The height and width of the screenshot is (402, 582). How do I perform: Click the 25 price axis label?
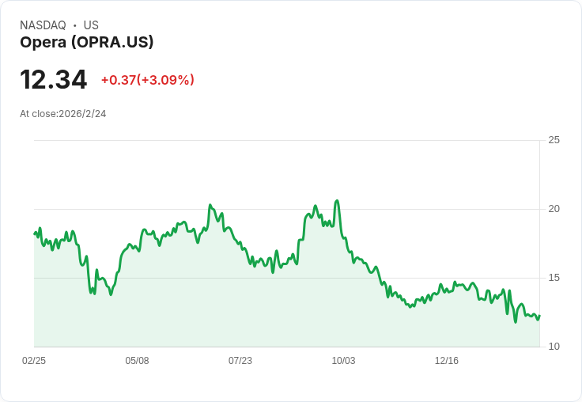coord(554,140)
